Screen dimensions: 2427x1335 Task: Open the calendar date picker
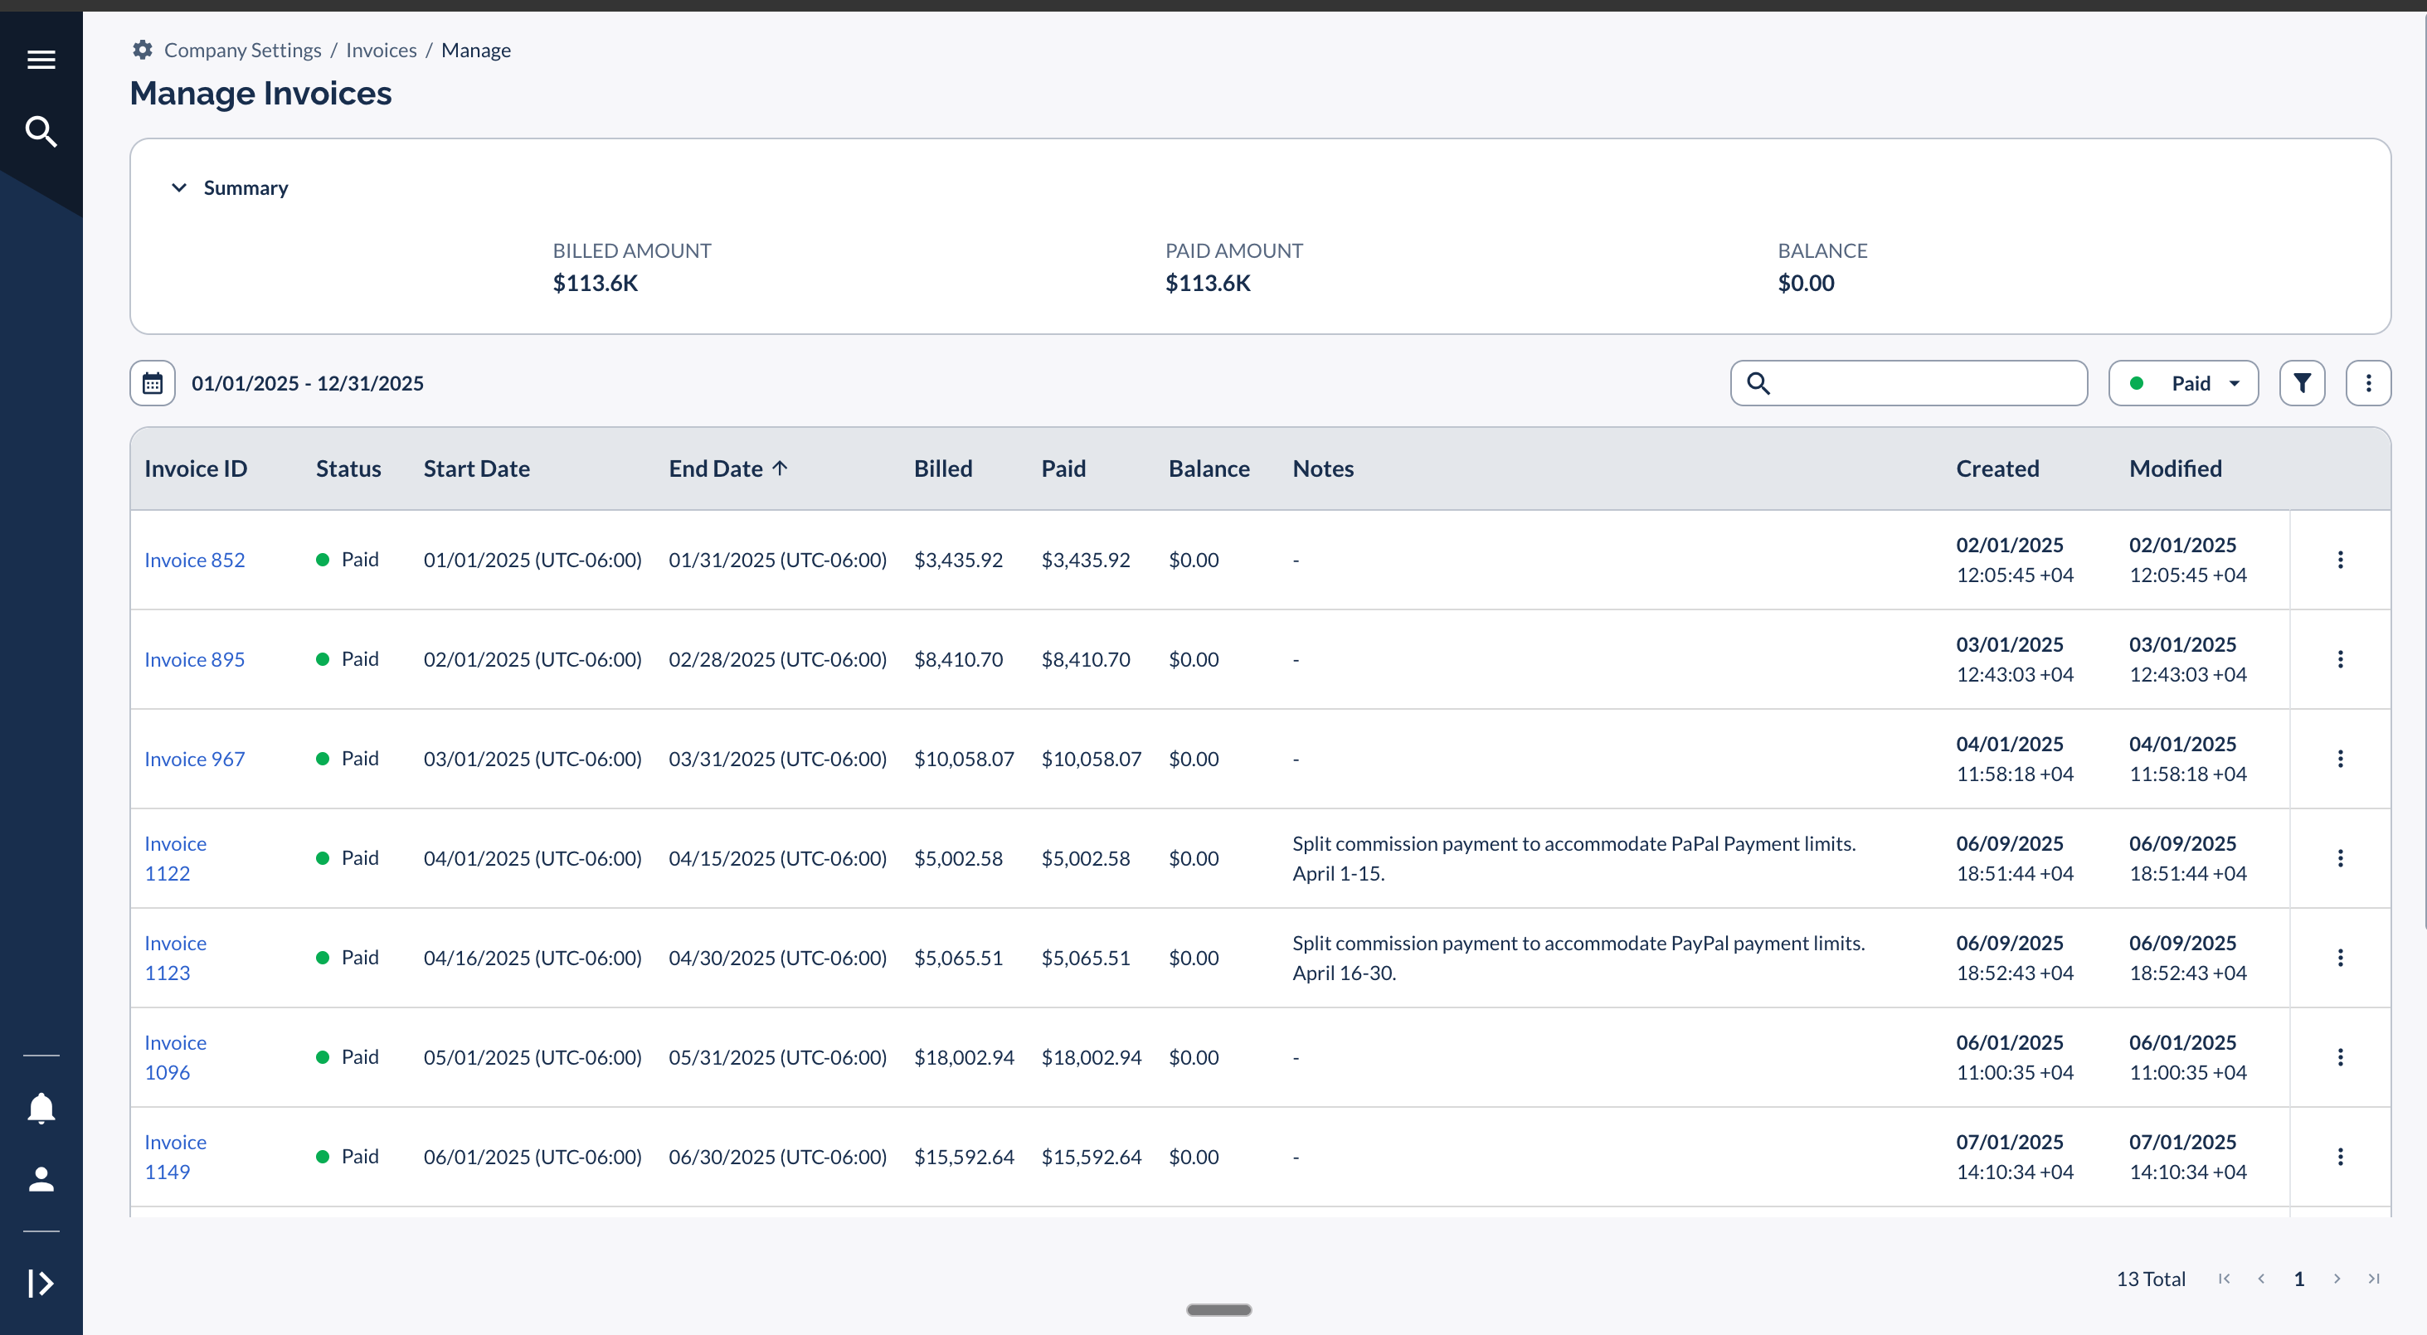point(152,382)
